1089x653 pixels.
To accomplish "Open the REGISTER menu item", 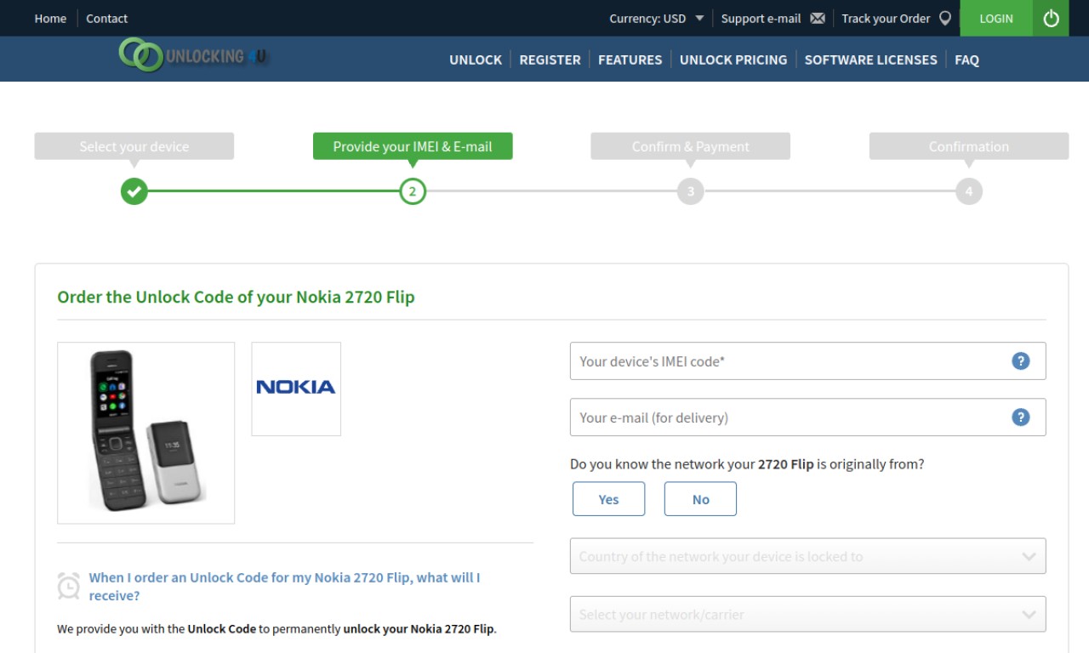I will pyautogui.click(x=550, y=60).
